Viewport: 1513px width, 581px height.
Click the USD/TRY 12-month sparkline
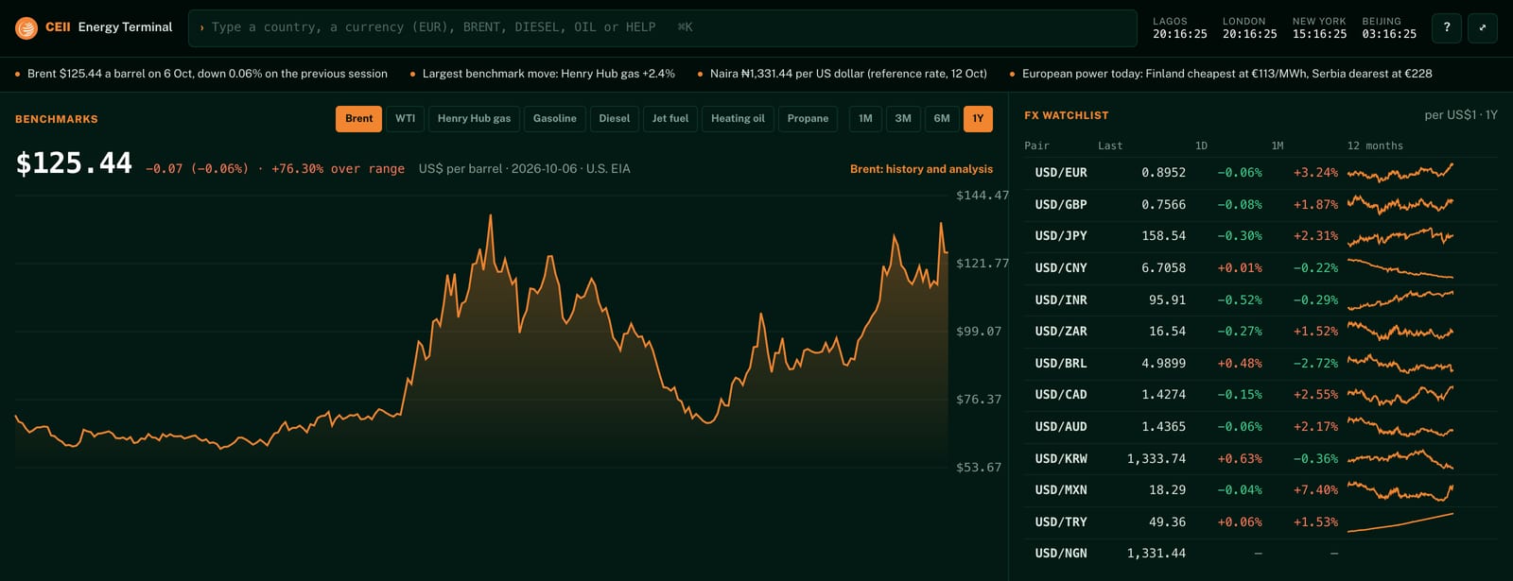pyautogui.click(x=1400, y=522)
